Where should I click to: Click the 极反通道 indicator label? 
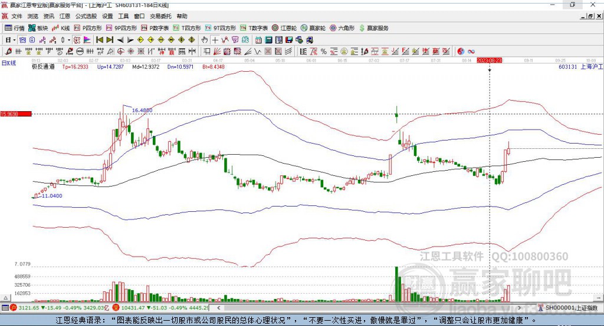pyautogui.click(x=43, y=67)
